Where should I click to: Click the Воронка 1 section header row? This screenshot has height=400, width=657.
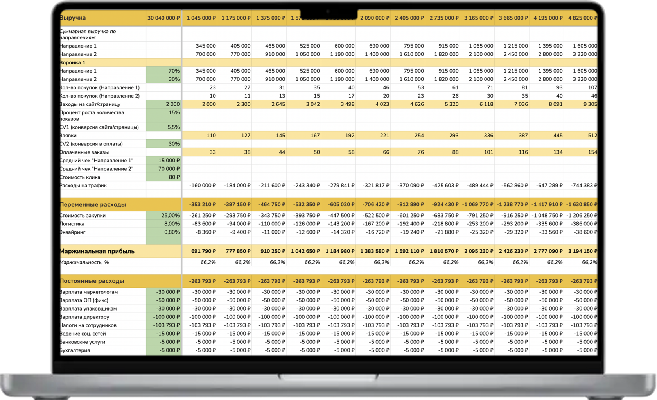328,62
